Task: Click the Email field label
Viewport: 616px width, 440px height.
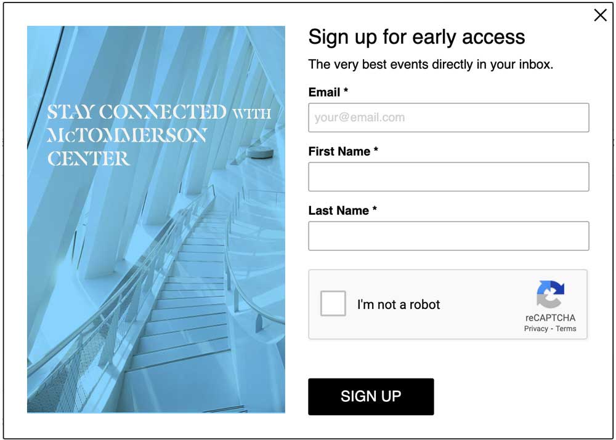Action: click(x=324, y=92)
